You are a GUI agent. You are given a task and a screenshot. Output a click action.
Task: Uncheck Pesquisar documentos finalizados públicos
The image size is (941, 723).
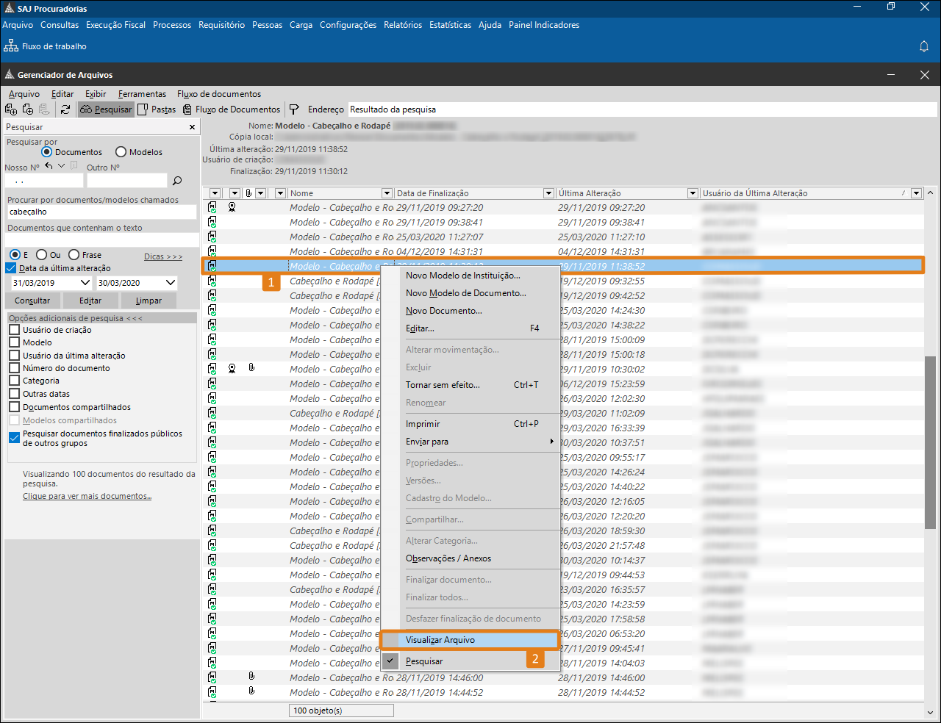(x=14, y=437)
